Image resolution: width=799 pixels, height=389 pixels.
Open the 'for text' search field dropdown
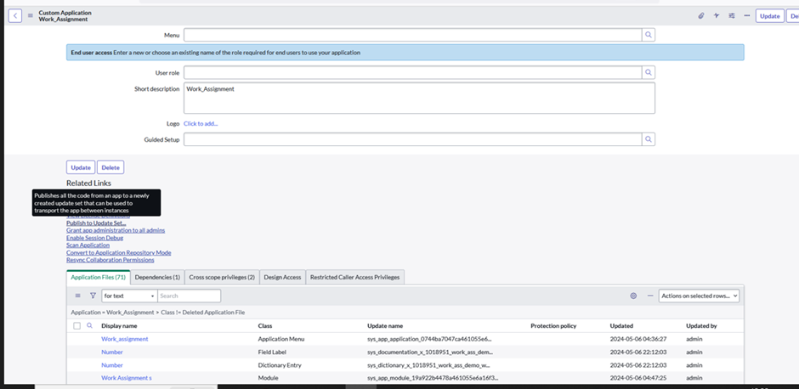[x=128, y=296]
